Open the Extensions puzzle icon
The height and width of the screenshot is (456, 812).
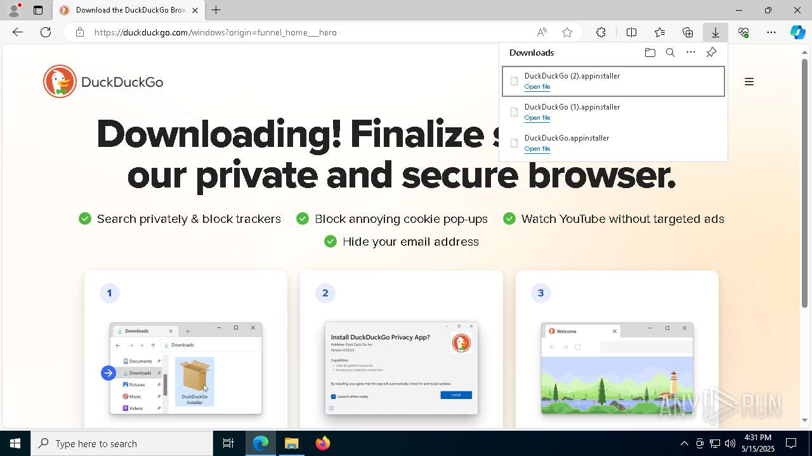click(601, 32)
